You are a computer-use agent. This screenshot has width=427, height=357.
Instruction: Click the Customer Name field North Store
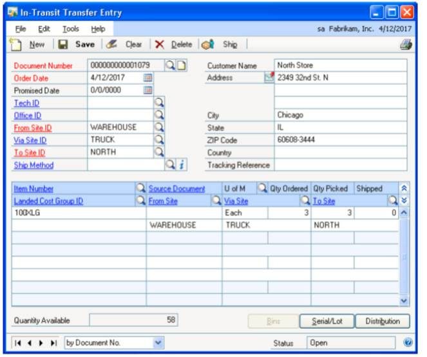341,65
